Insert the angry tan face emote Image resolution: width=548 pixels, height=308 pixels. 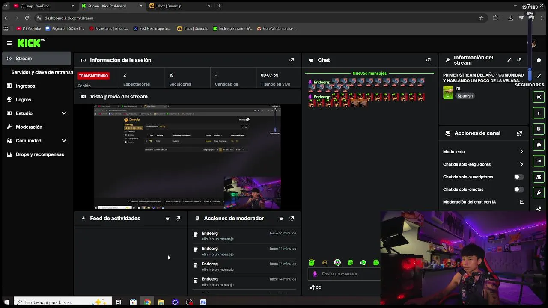(x=325, y=262)
